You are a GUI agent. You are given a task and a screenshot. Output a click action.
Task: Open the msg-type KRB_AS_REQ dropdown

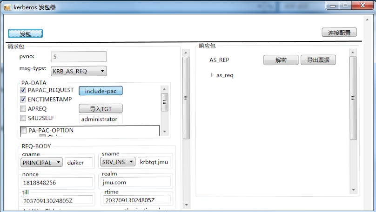[79, 71]
